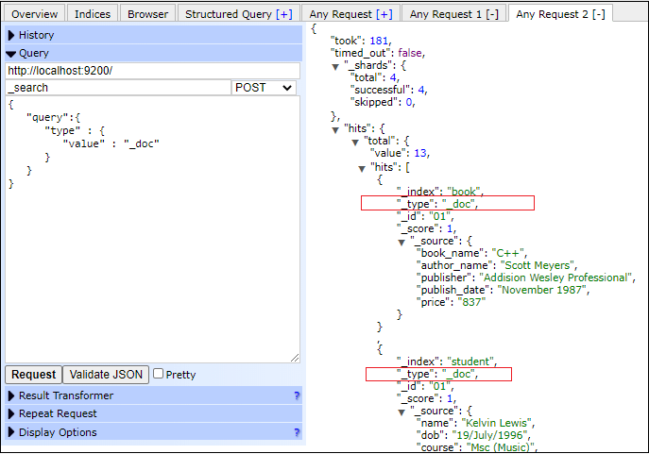
Task: Close Any Request 1 using [-]
Action: click(492, 14)
